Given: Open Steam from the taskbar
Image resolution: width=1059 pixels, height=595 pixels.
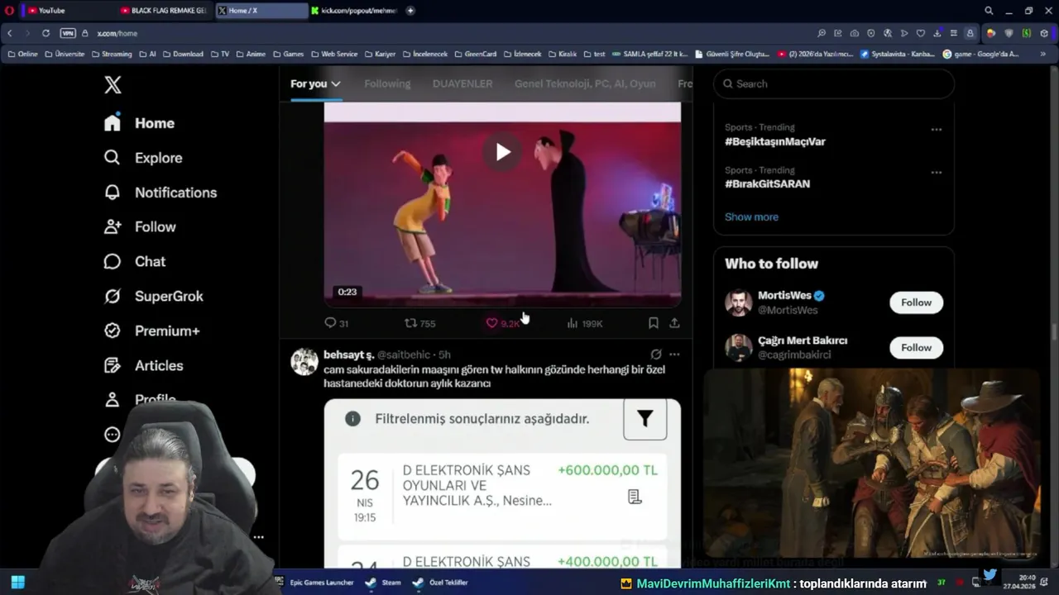Looking at the screenshot, I should pos(384,583).
